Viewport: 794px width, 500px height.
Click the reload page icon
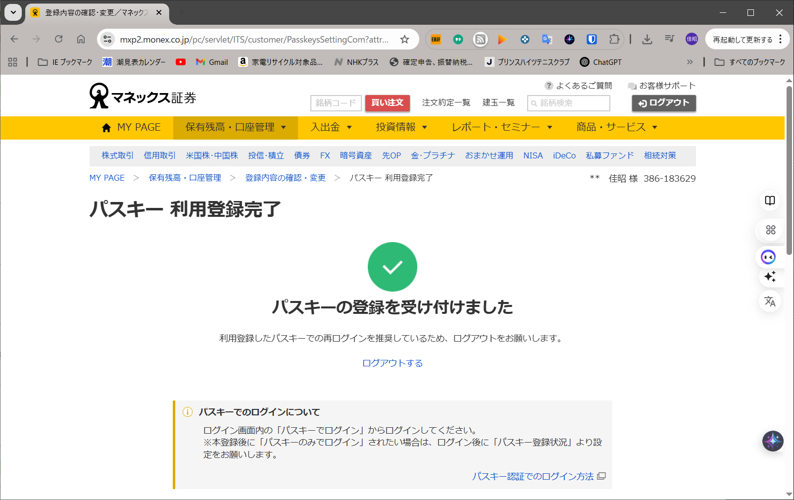58,39
